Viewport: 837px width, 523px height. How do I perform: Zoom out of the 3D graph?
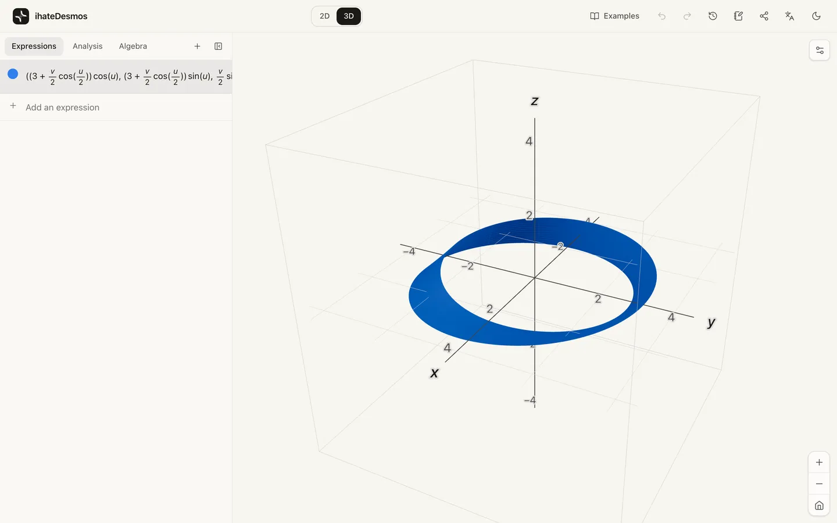pos(819,484)
